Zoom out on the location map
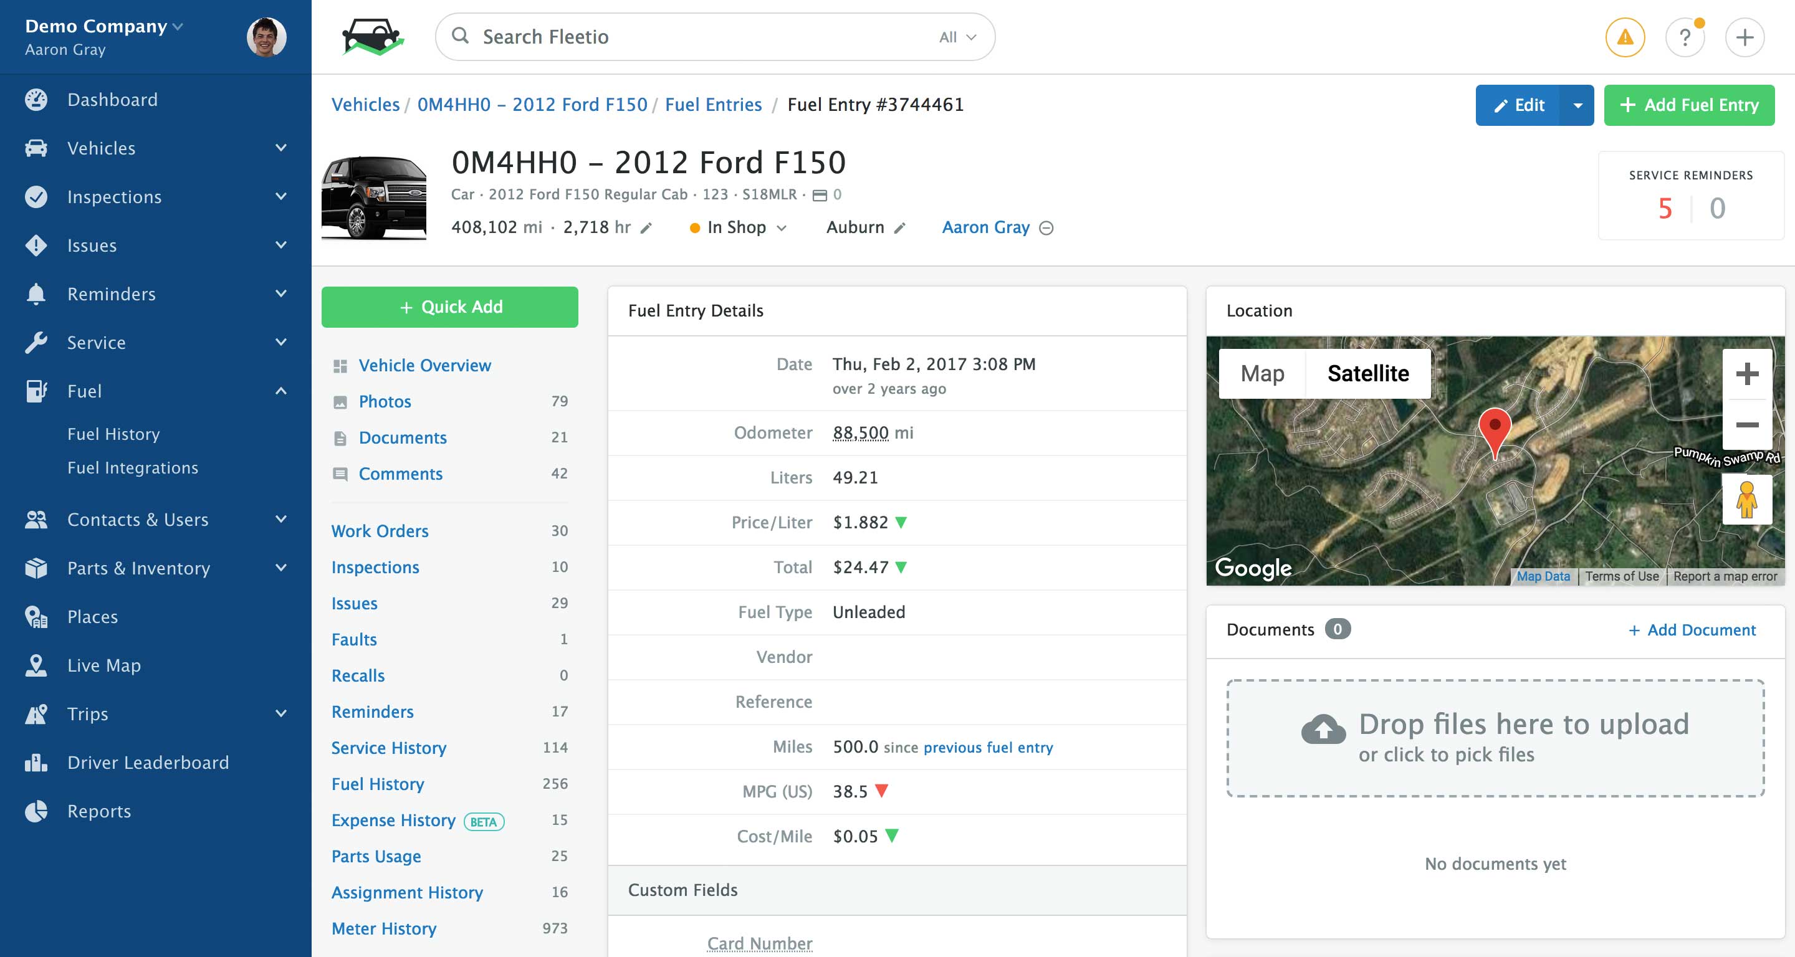 coord(1747,425)
